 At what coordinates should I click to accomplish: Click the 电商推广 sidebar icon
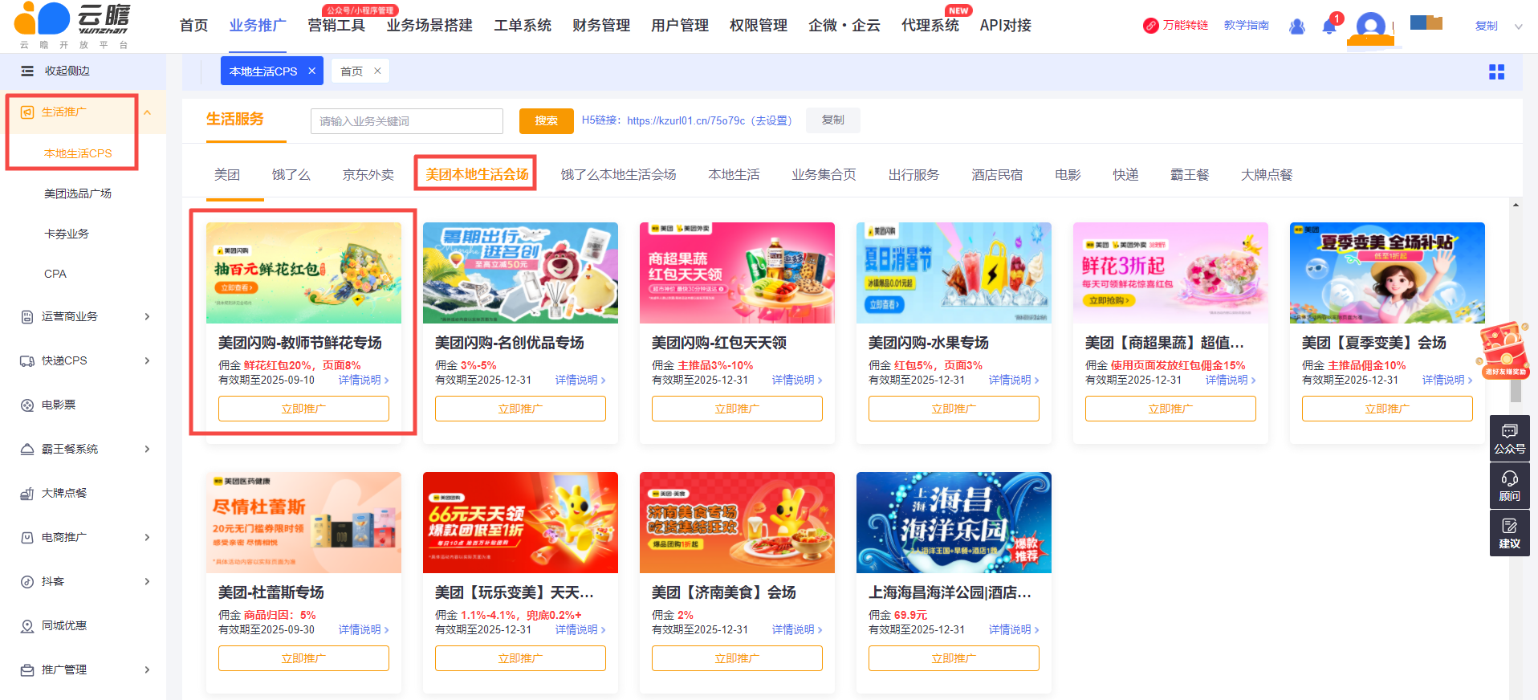27,538
